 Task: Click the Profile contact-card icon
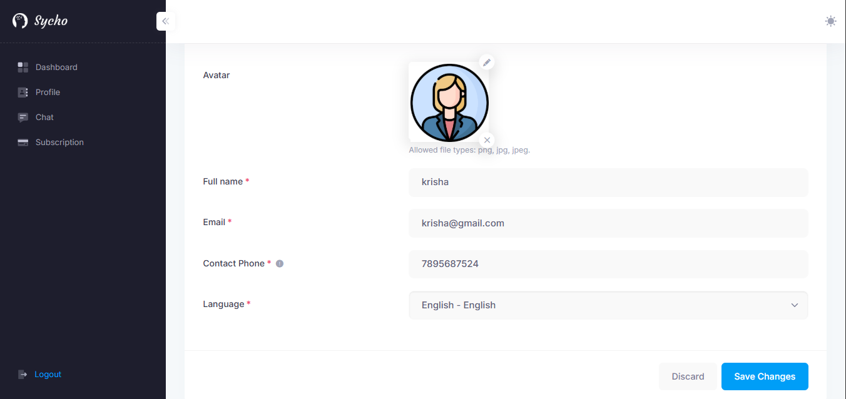point(23,92)
